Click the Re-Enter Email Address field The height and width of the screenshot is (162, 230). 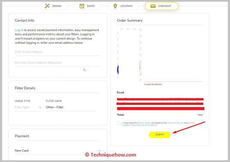coord(58,63)
